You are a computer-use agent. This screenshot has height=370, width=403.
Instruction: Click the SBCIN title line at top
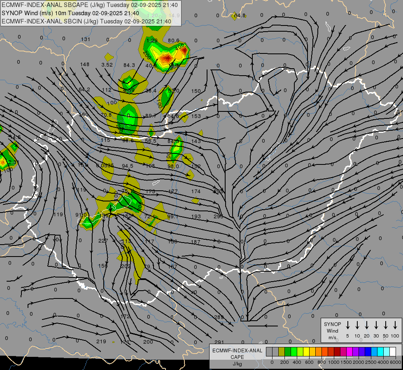click(86, 21)
